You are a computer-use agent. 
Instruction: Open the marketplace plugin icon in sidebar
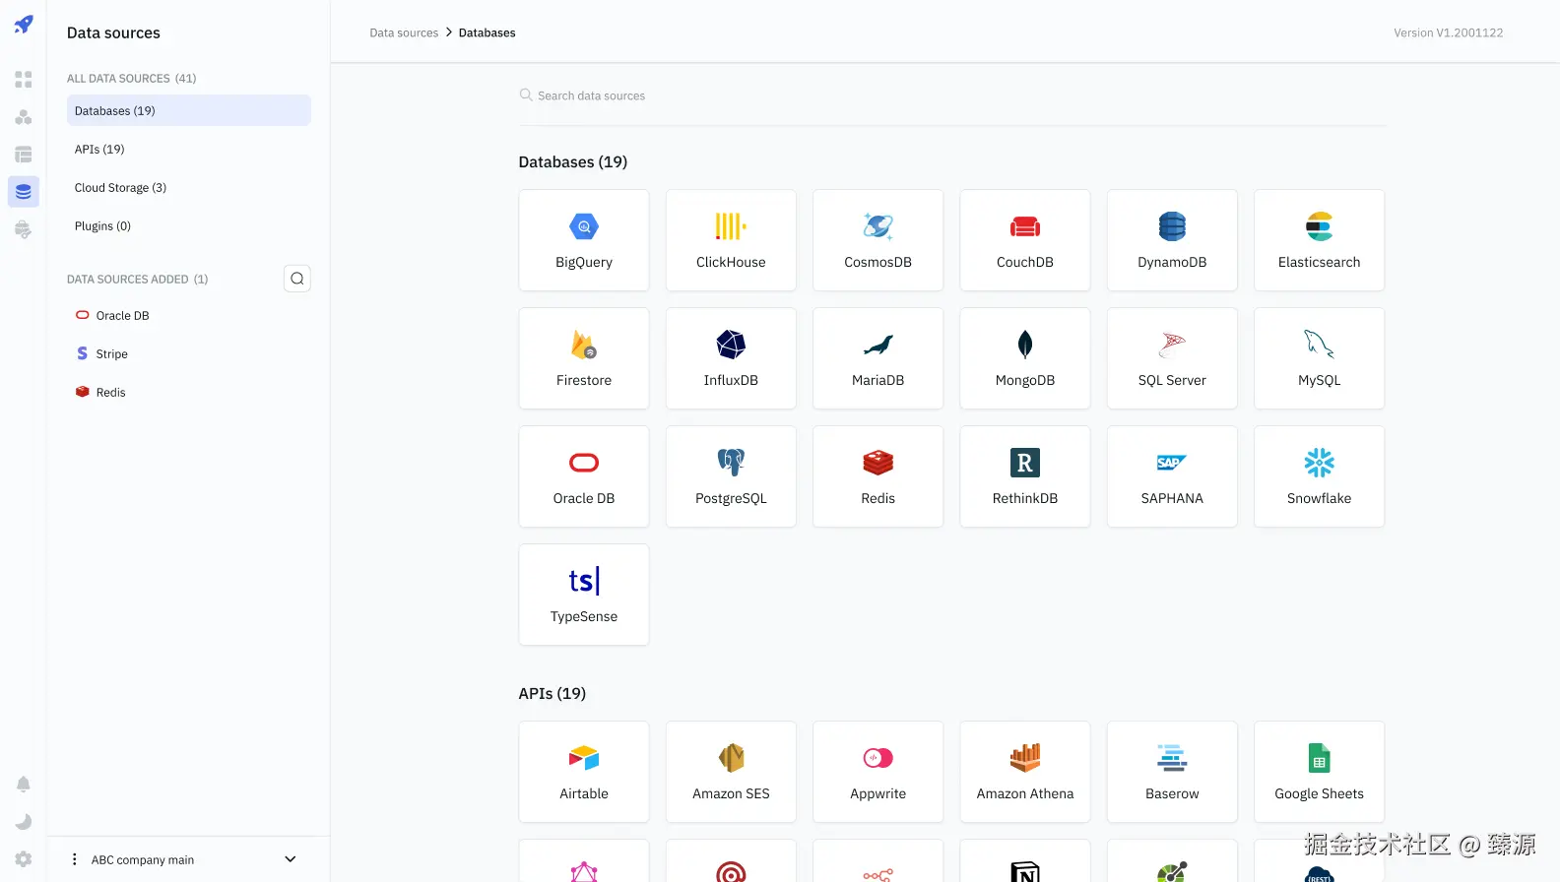tap(24, 229)
